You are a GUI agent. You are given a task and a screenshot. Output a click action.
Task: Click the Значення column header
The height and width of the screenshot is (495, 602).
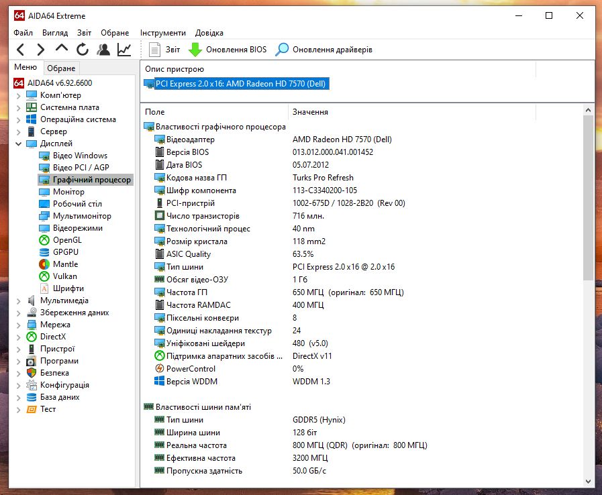point(412,112)
